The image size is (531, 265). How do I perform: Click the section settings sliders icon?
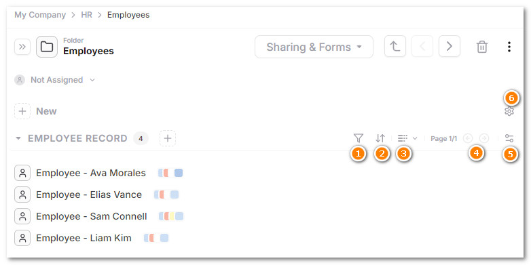[x=509, y=138]
